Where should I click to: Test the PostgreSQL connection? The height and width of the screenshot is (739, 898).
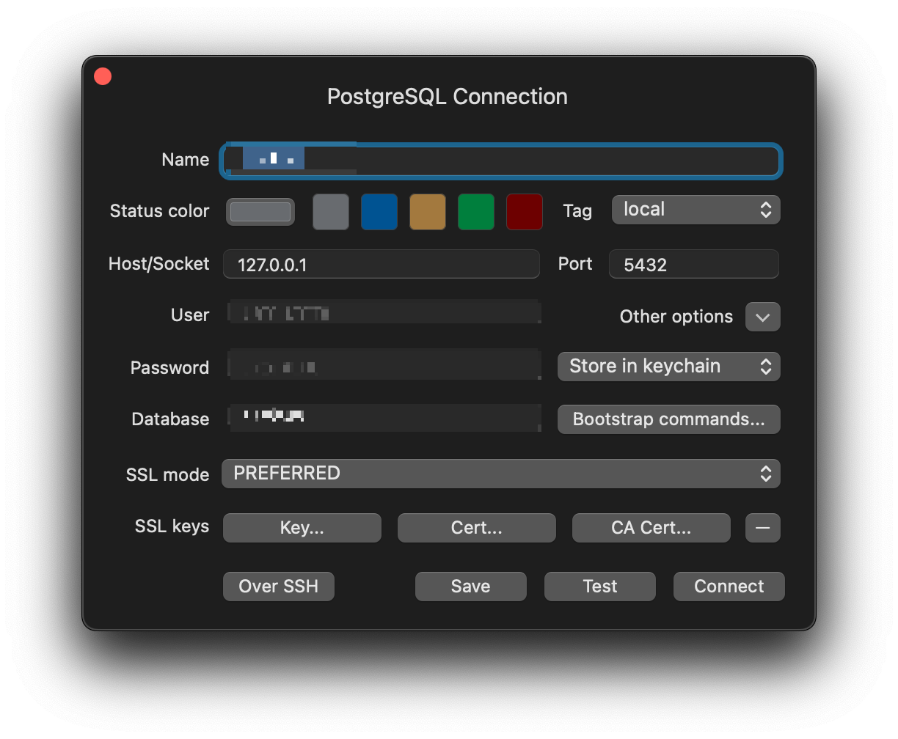[x=600, y=587]
